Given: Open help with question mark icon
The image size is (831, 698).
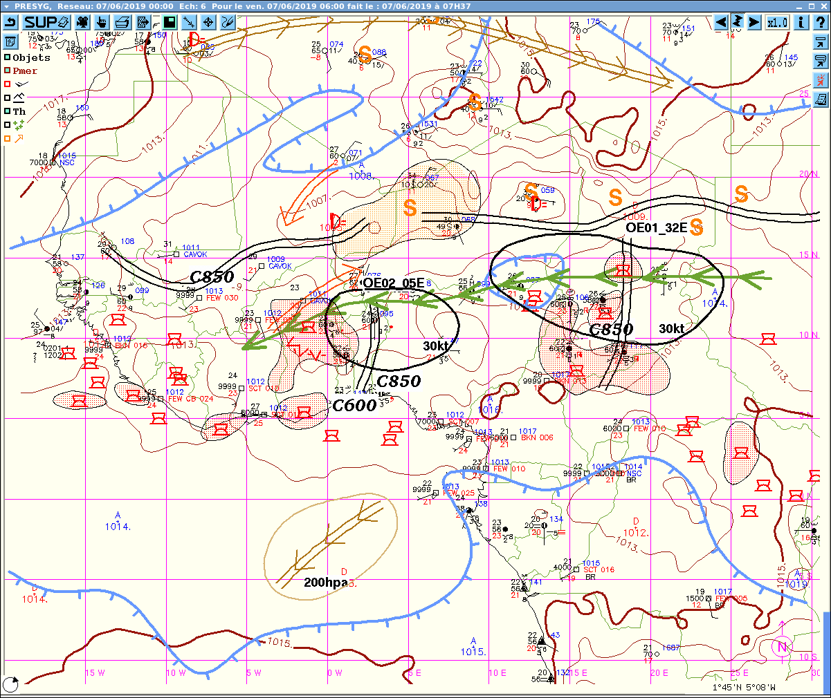Looking at the screenshot, I should (821, 22).
